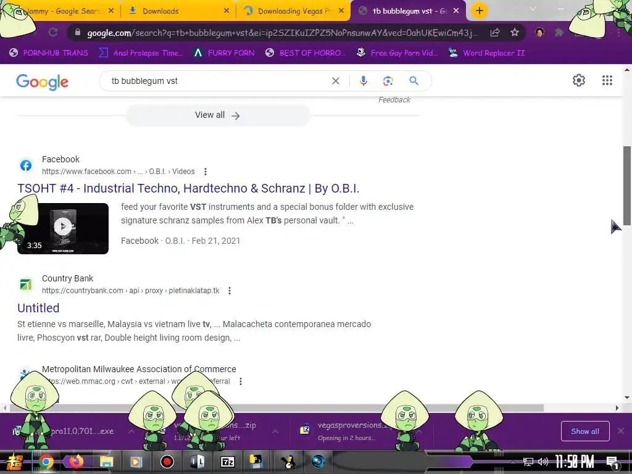This screenshot has height=474, width=632.
Task: Close the downloads bar
Action: point(621,431)
